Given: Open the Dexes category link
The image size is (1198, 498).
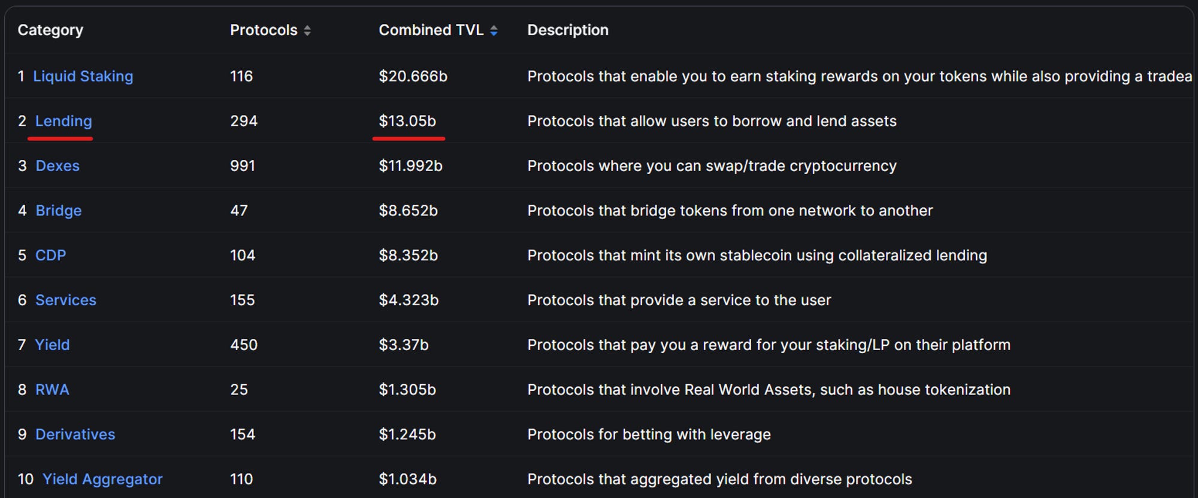Looking at the screenshot, I should (58, 166).
